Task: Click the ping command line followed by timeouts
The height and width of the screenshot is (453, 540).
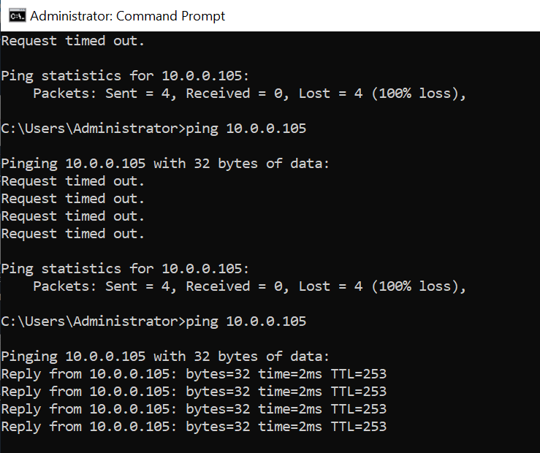Action: coord(153,129)
